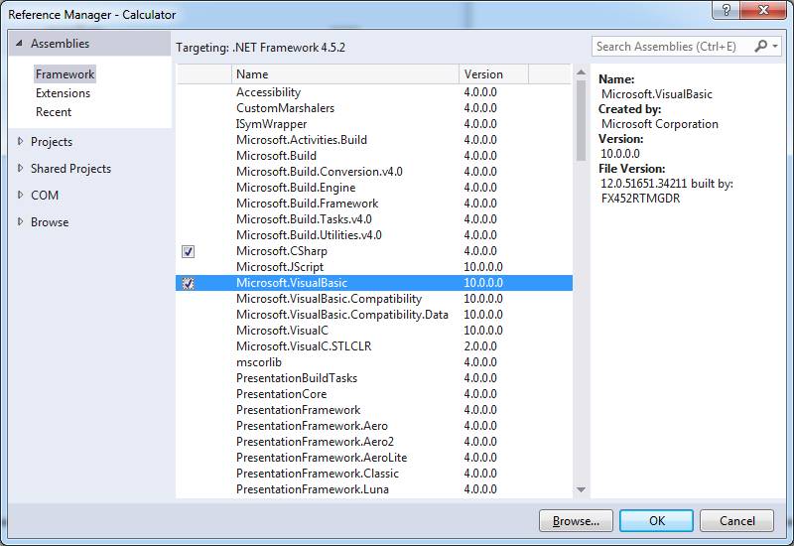Viewport: 794px width, 546px height.
Task: Close the Reference Manager dialog
Action: coord(767,13)
